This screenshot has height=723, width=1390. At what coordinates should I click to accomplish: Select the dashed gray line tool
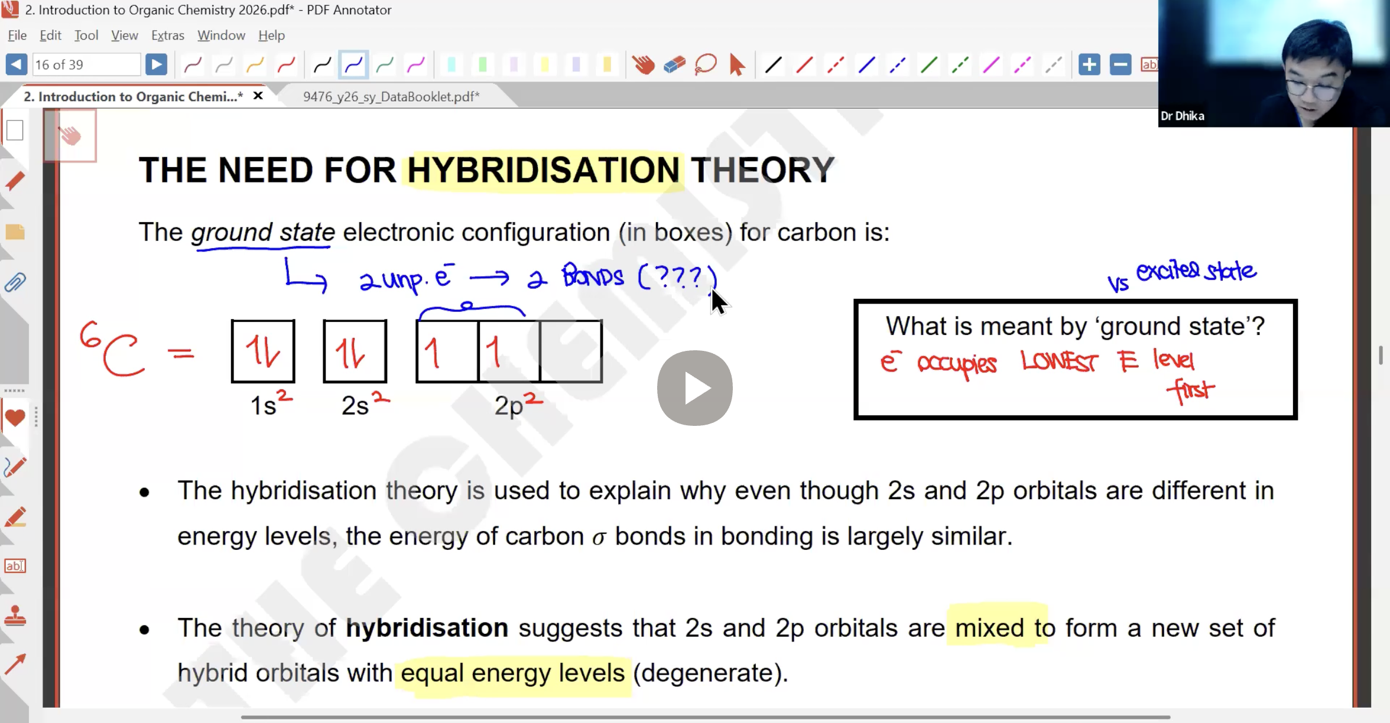(1053, 65)
